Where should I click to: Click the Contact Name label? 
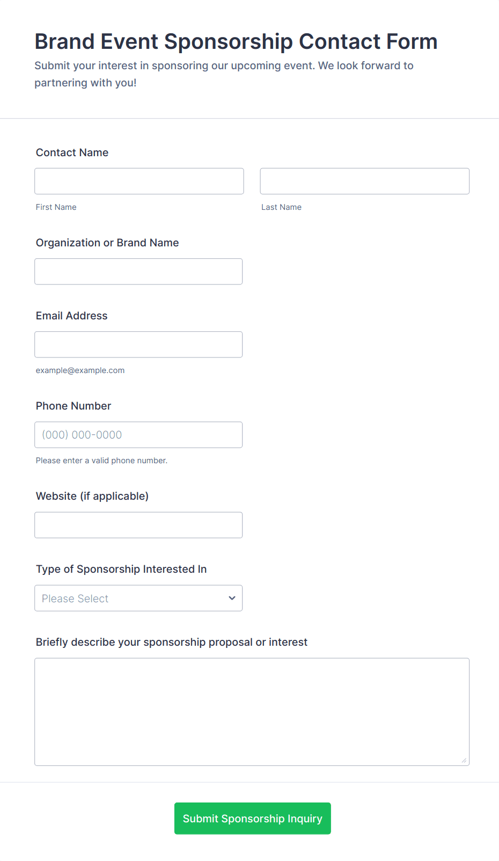click(72, 152)
